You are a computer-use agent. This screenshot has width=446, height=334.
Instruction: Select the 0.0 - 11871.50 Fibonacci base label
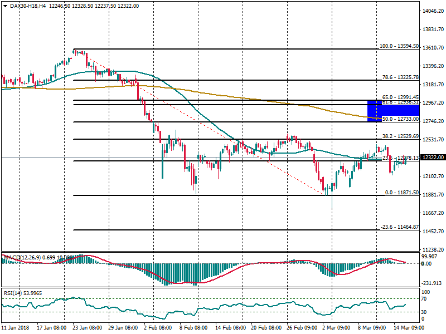pyautogui.click(x=403, y=193)
